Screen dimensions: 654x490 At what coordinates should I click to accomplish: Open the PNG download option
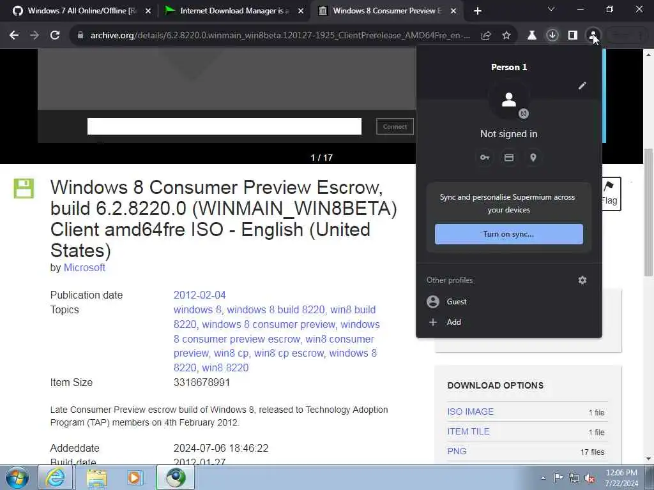tap(457, 451)
